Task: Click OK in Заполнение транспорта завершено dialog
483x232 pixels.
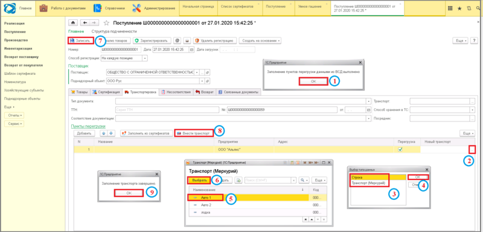Action: click(x=129, y=193)
